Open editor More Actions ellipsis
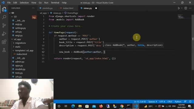This screenshot has width=194, height=109. point(190,8)
